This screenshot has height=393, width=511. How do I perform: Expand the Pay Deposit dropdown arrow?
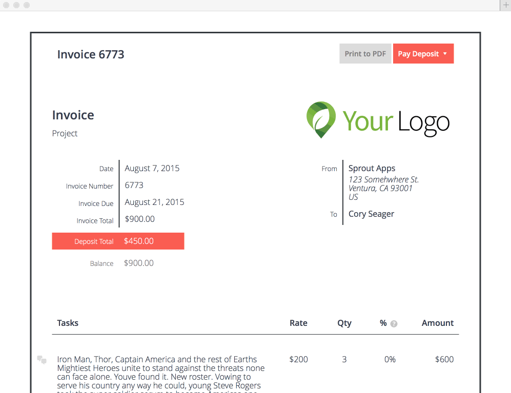tap(445, 54)
